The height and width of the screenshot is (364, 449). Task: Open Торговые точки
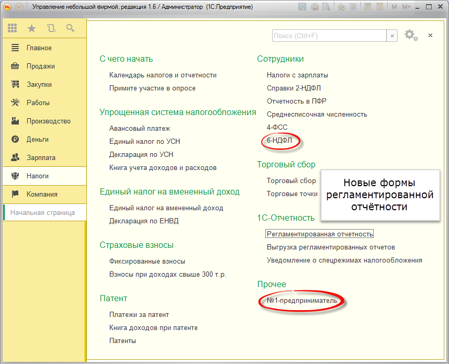pyautogui.click(x=292, y=194)
